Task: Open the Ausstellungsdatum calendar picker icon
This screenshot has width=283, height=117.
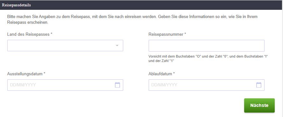Action: pyautogui.click(x=117, y=85)
